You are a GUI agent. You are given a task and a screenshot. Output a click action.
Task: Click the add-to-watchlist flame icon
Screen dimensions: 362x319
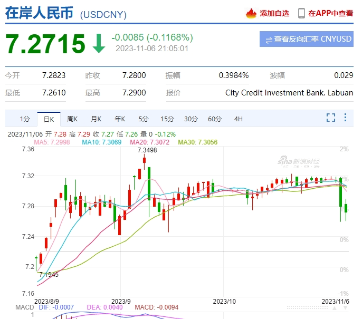(x=251, y=13)
